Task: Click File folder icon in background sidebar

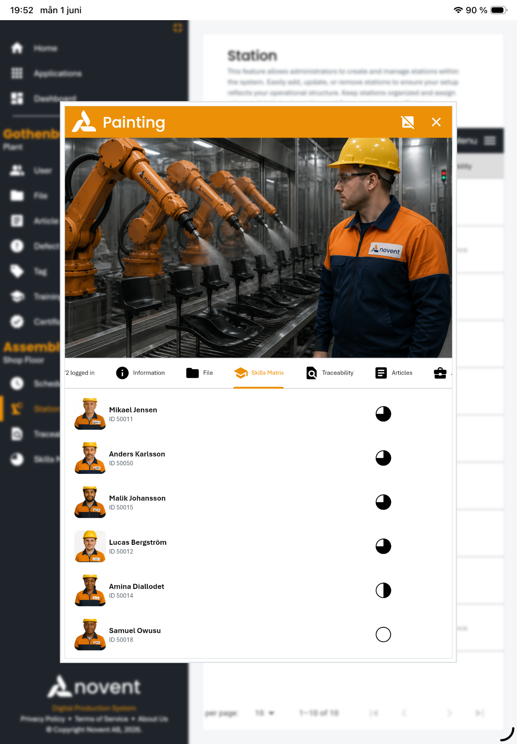Action: coord(17,196)
